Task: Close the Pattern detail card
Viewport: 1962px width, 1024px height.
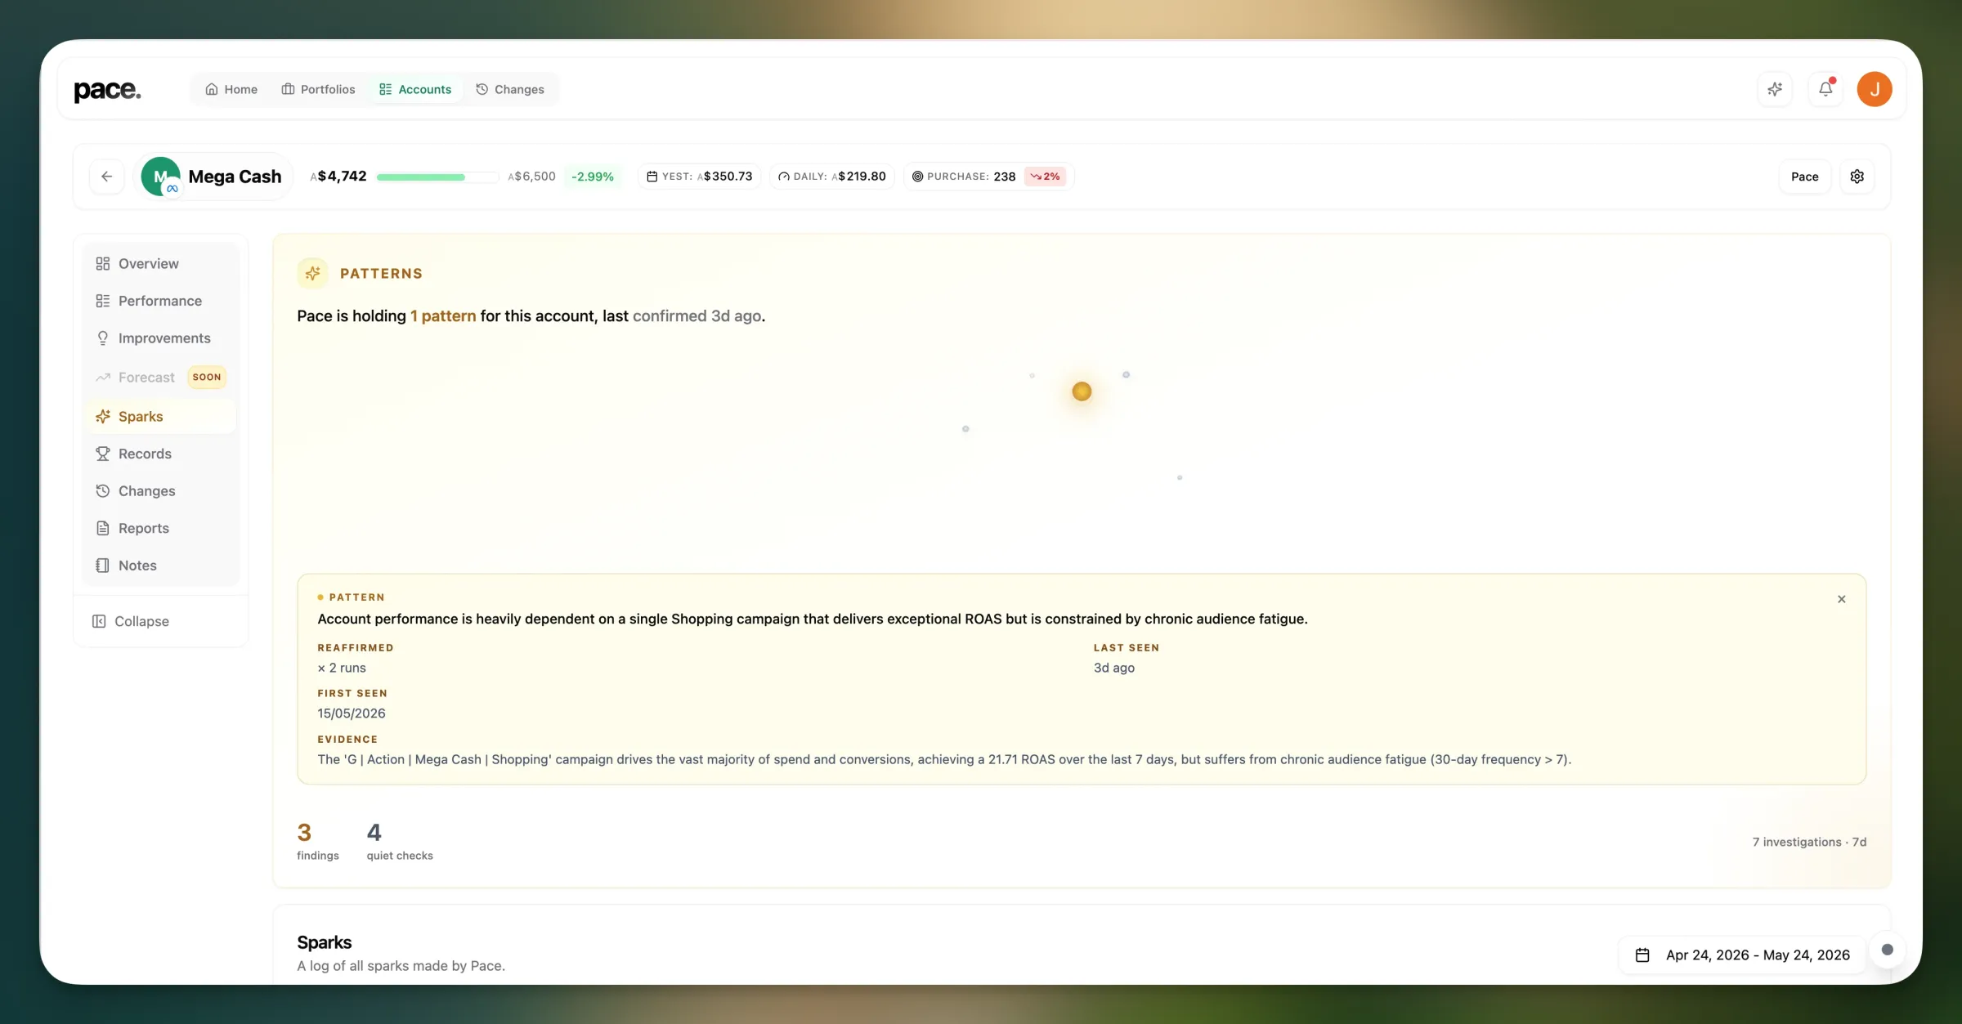Action: pos(1842,599)
